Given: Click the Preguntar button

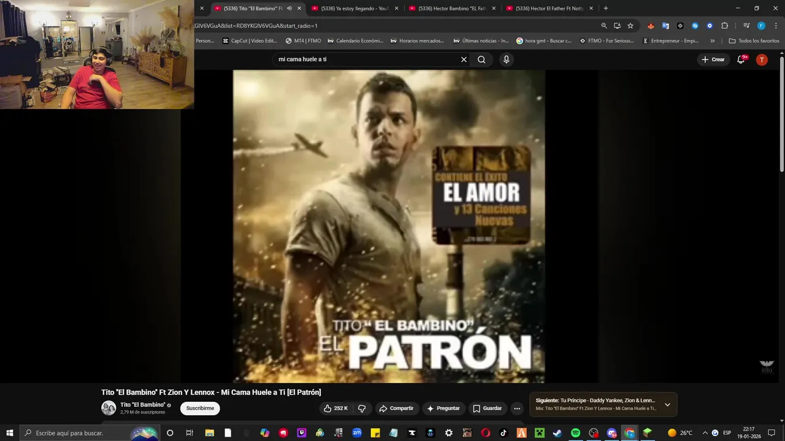Looking at the screenshot, I should 443,409.
